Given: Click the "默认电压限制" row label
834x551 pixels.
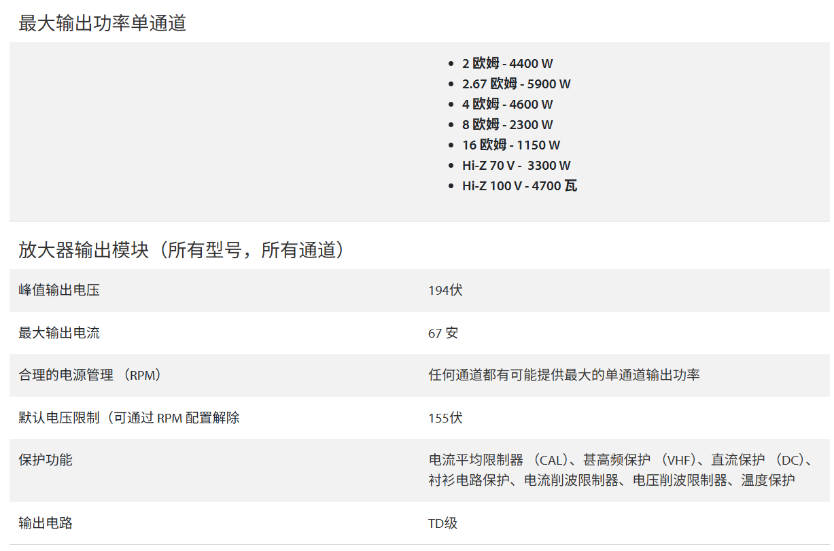Looking at the screenshot, I should coord(129,418).
